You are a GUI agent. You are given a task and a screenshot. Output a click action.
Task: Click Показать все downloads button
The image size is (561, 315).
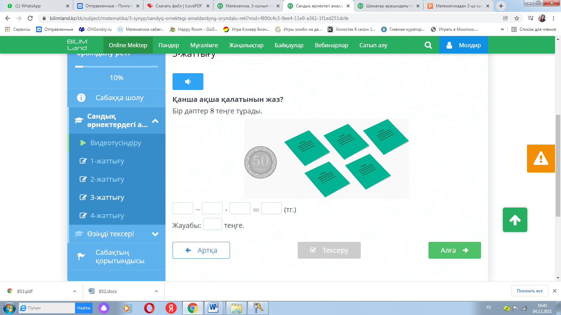pyautogui.click(x=529, y=291)
